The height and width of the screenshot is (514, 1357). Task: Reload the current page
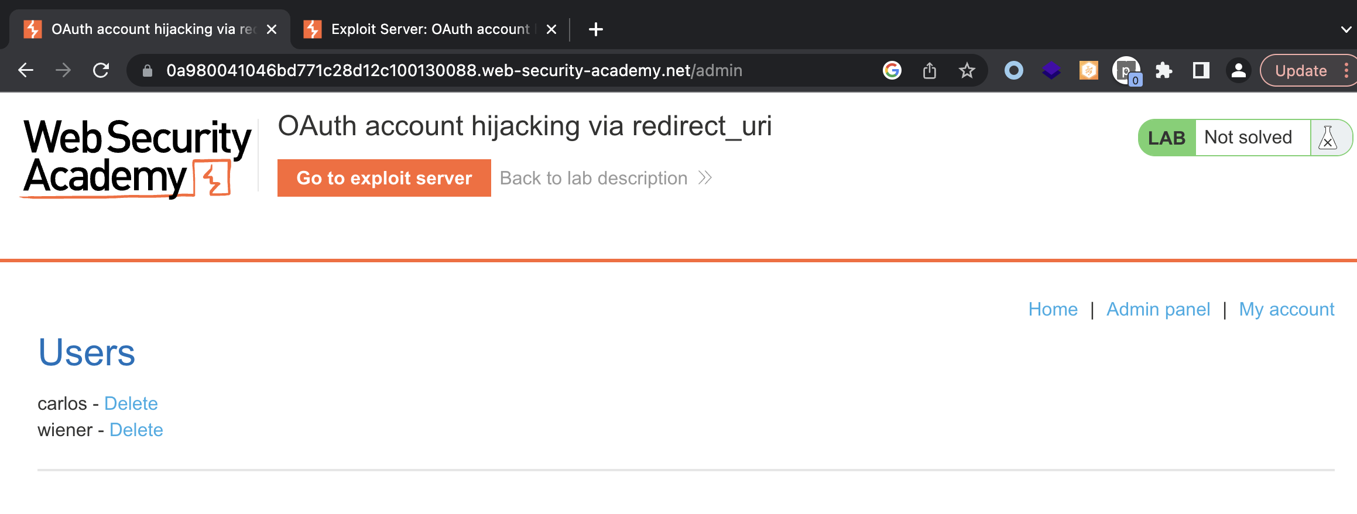click(x=101, y=71)
